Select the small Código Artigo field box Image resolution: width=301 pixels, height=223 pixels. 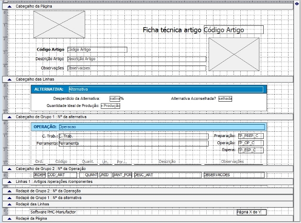tap(97, 50)
